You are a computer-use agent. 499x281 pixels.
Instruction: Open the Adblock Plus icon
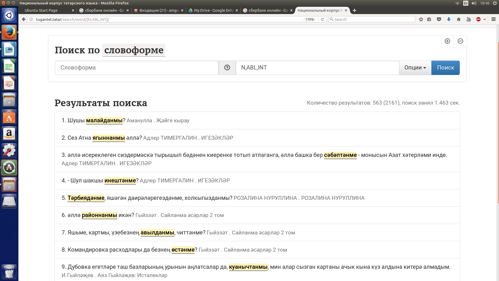[x=478, y=19]
